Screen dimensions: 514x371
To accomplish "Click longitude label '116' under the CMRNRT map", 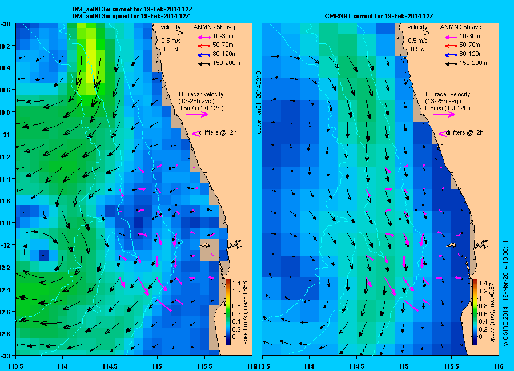I will [x=498, y=366].
